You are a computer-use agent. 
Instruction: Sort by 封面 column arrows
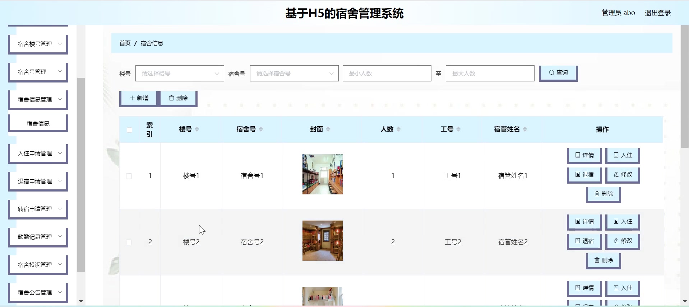point(328,129)
